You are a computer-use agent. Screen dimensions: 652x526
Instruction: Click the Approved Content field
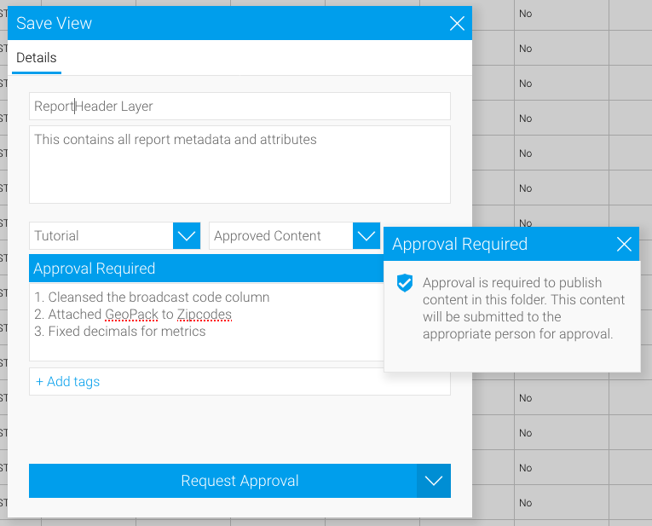click(x=280, y=236)
